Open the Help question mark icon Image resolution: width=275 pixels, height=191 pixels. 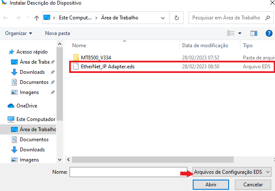click(x=268, y=33)
